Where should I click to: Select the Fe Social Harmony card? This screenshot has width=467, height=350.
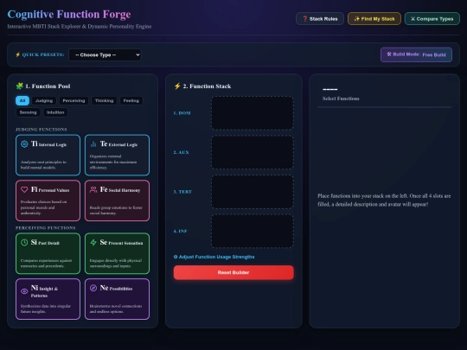tap(117, 200)
